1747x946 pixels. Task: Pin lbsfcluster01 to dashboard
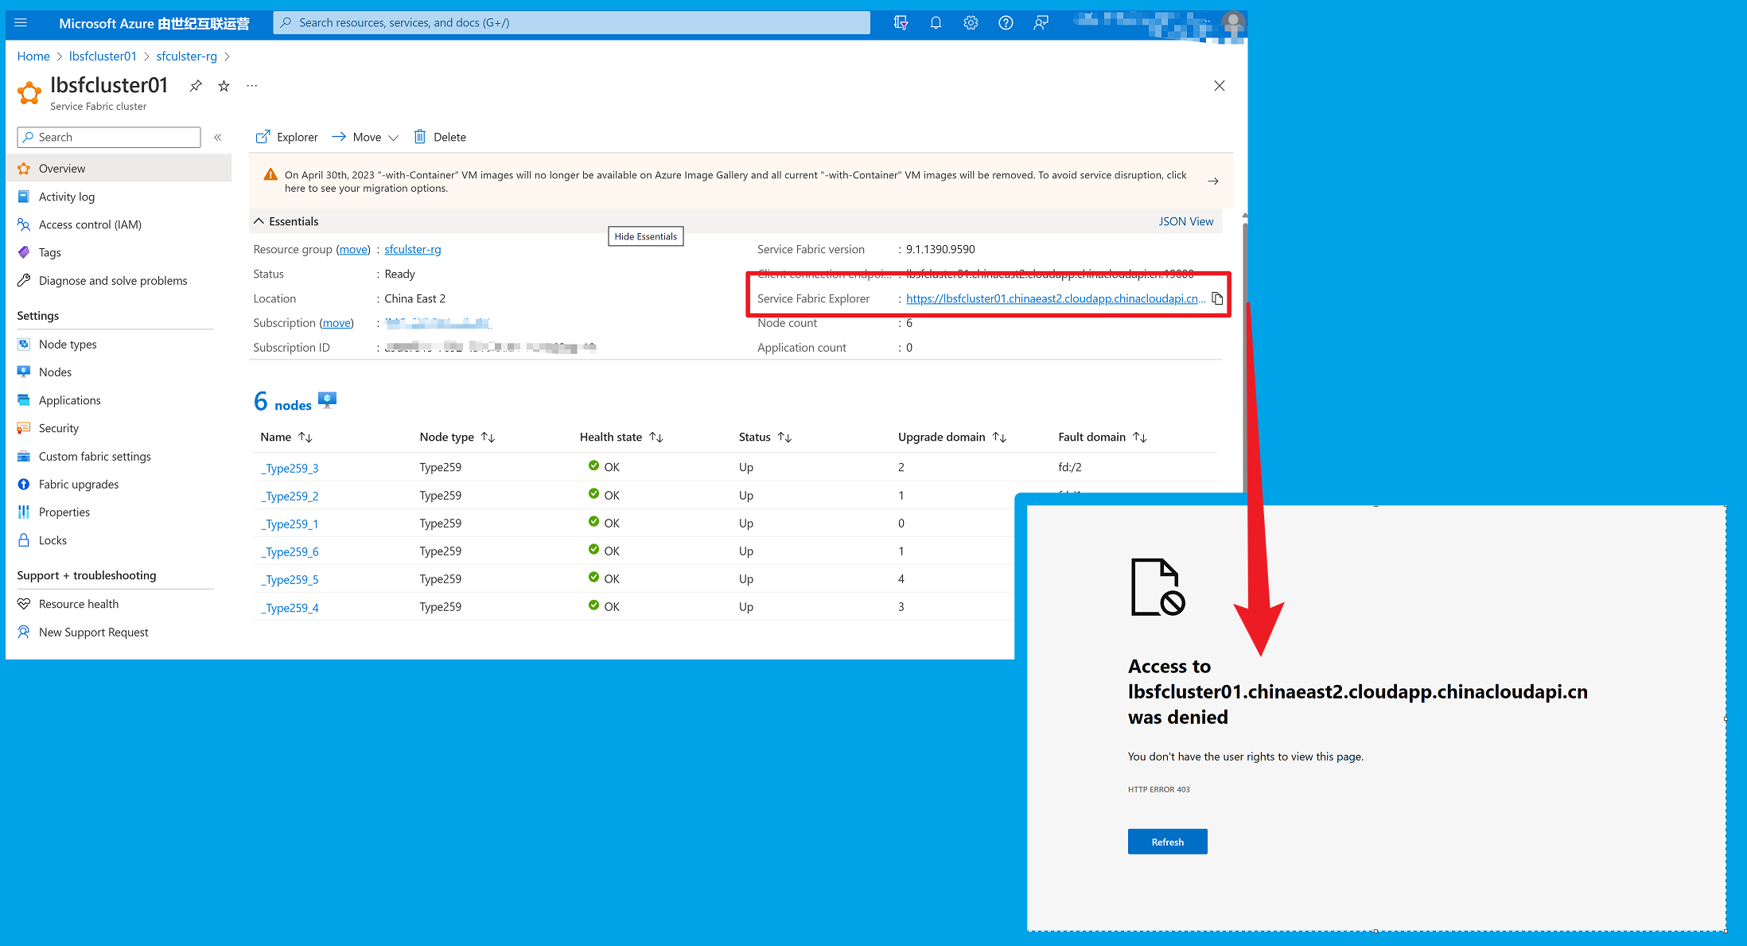[x=196, y=86]
